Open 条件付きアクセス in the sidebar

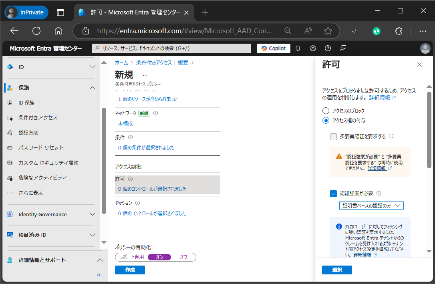pyautogui.click(x=38, y=118)
